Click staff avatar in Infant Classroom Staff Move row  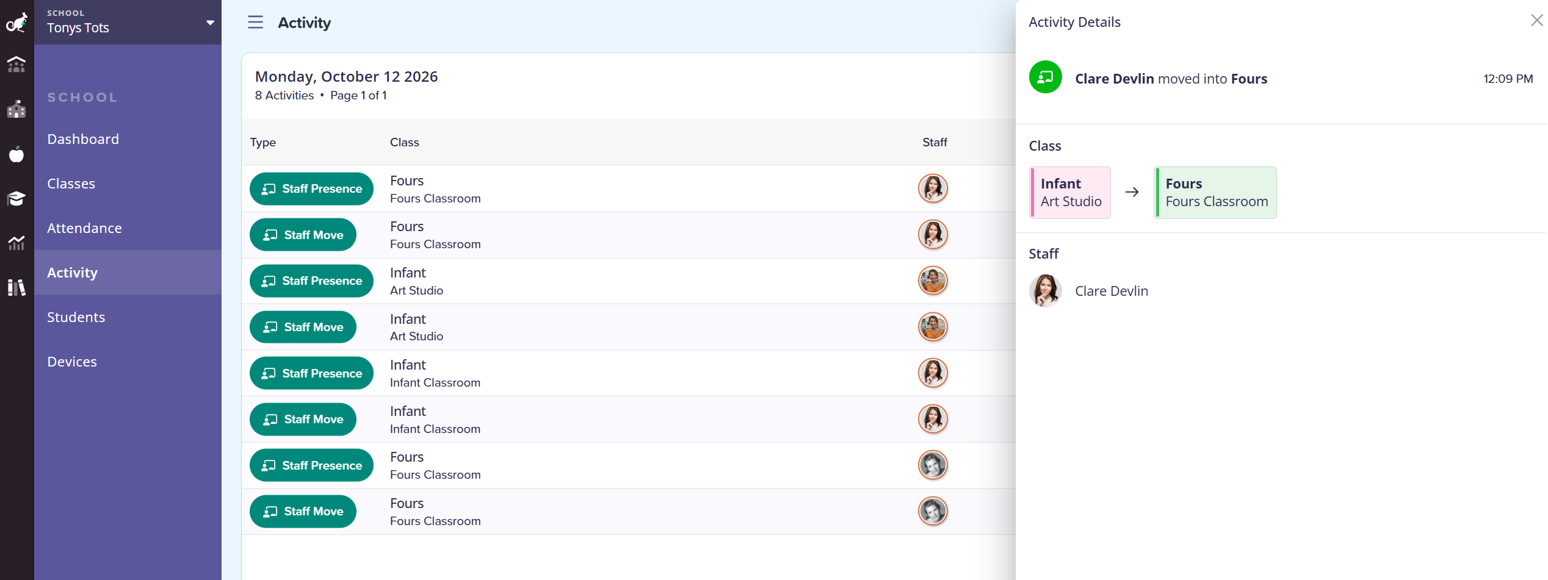(933, 419)
